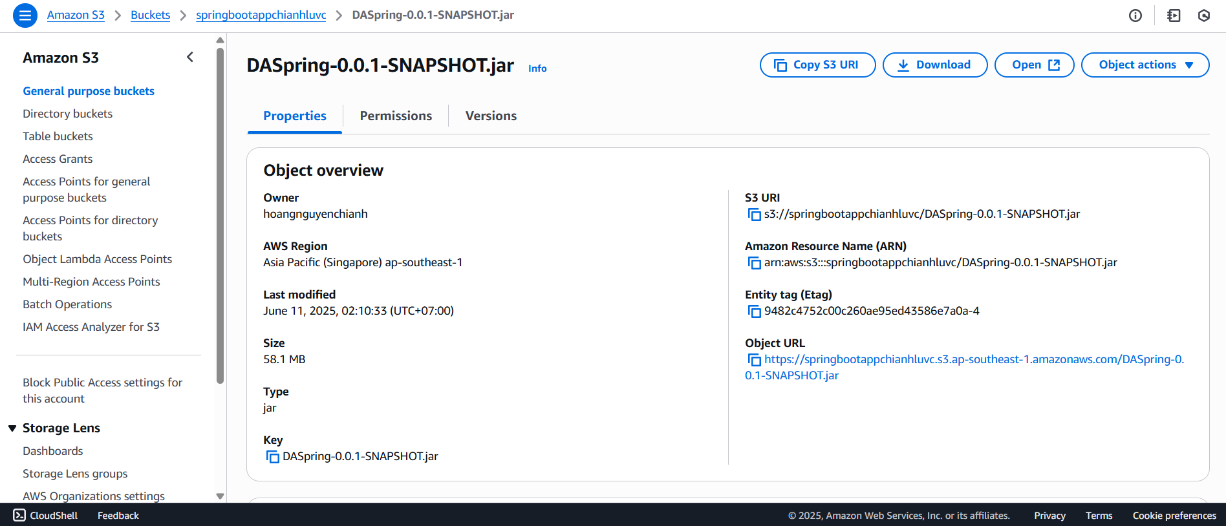
Task: Open springbootappchianhluvc bucket breadcrumb
Action: [x=261, y=15]
